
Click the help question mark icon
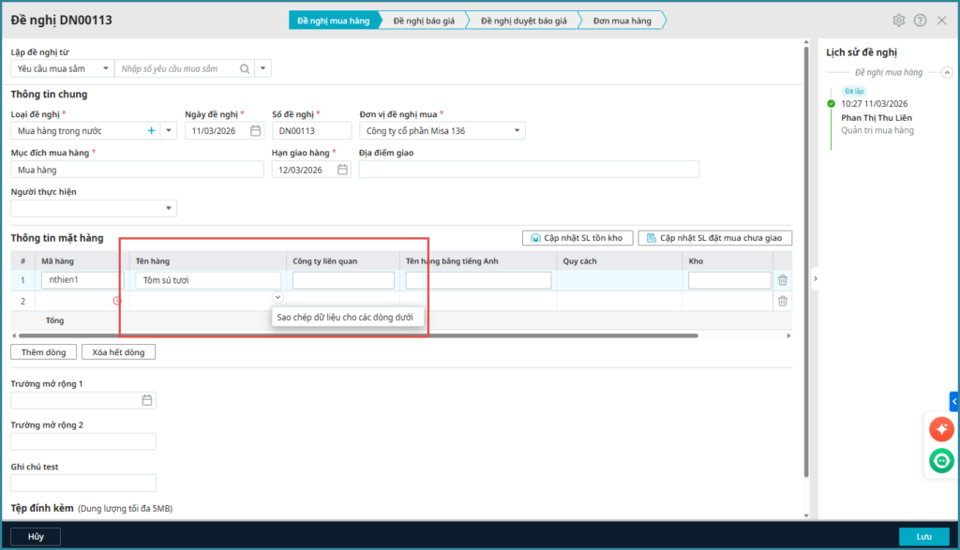920,21
